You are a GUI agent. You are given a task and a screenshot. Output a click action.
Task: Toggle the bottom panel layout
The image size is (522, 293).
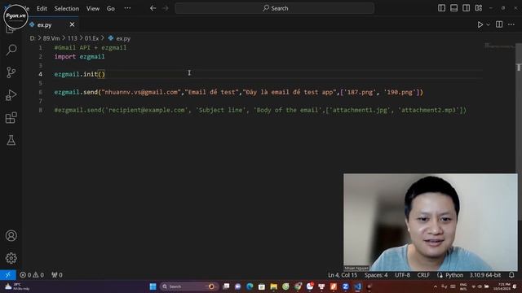tap(453, 8)
